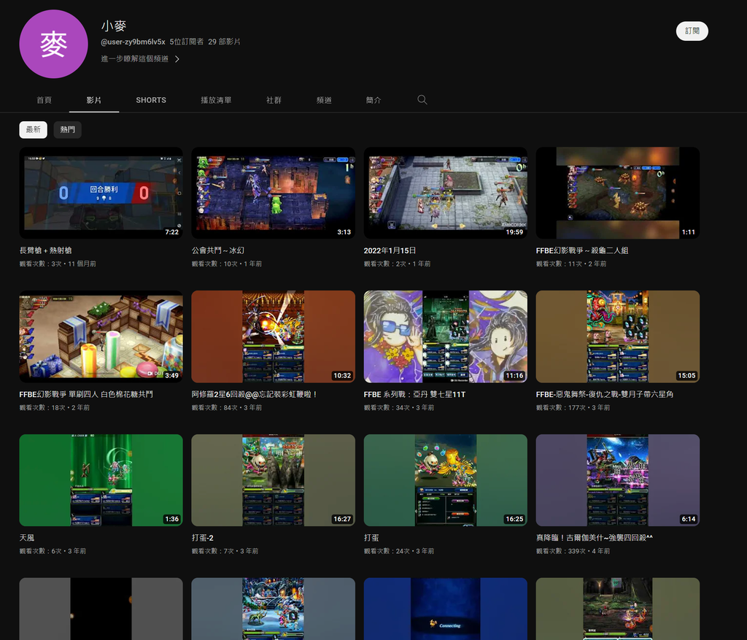Screen dimensions: 747x640
Task: Click title 真降臨!吉爾伽美什~強襲四回殺
Action: point(594,538)
